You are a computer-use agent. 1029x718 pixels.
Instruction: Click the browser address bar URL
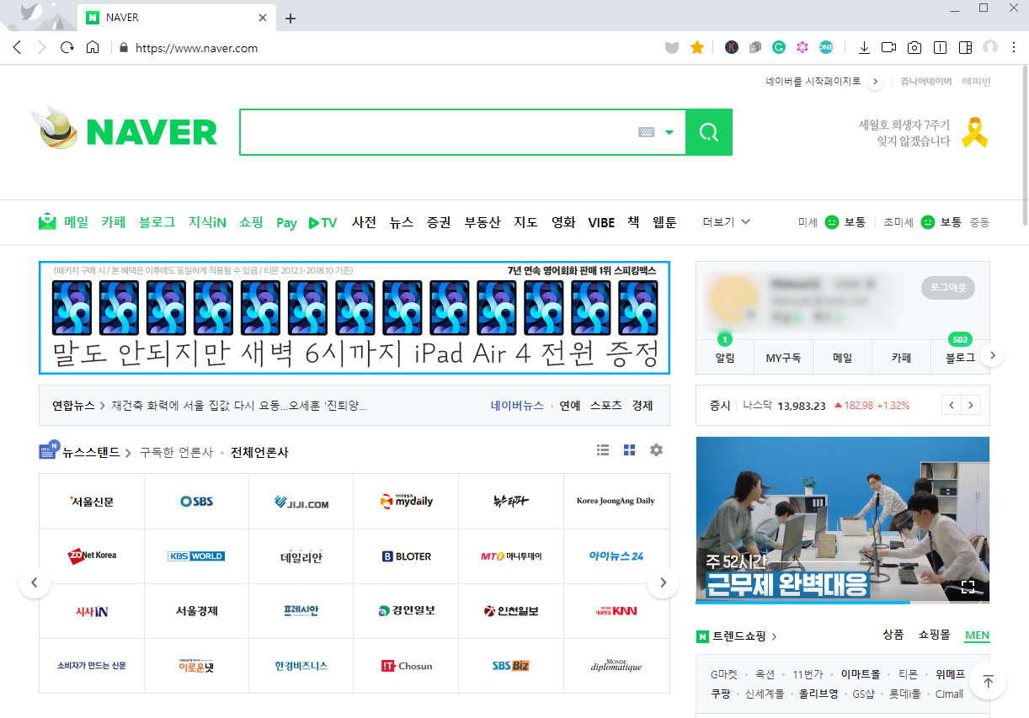(x=196, y=48)
